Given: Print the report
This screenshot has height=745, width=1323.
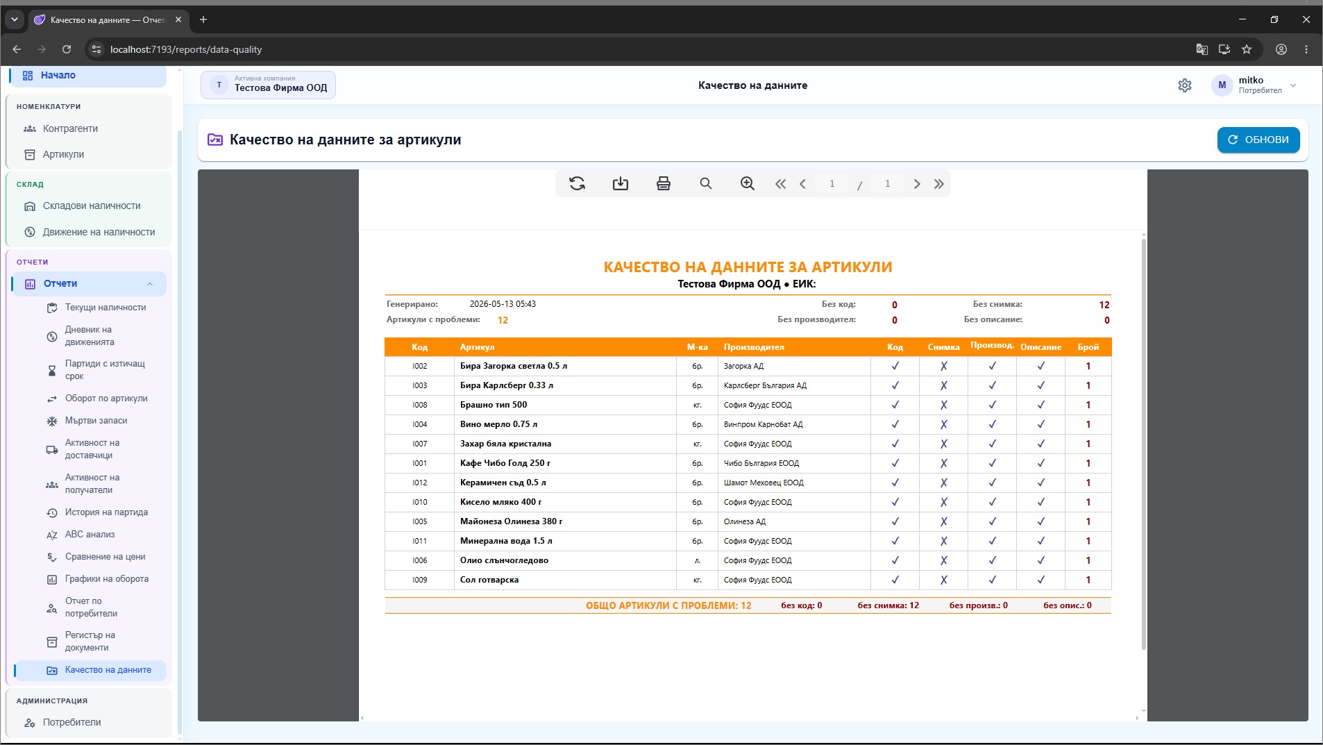Looking at the screenshot, I should tap(664, 184).
